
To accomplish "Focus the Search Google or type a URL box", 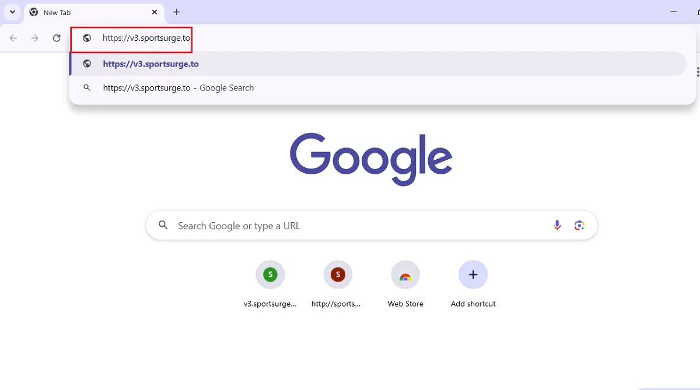I will pos(350,226).
